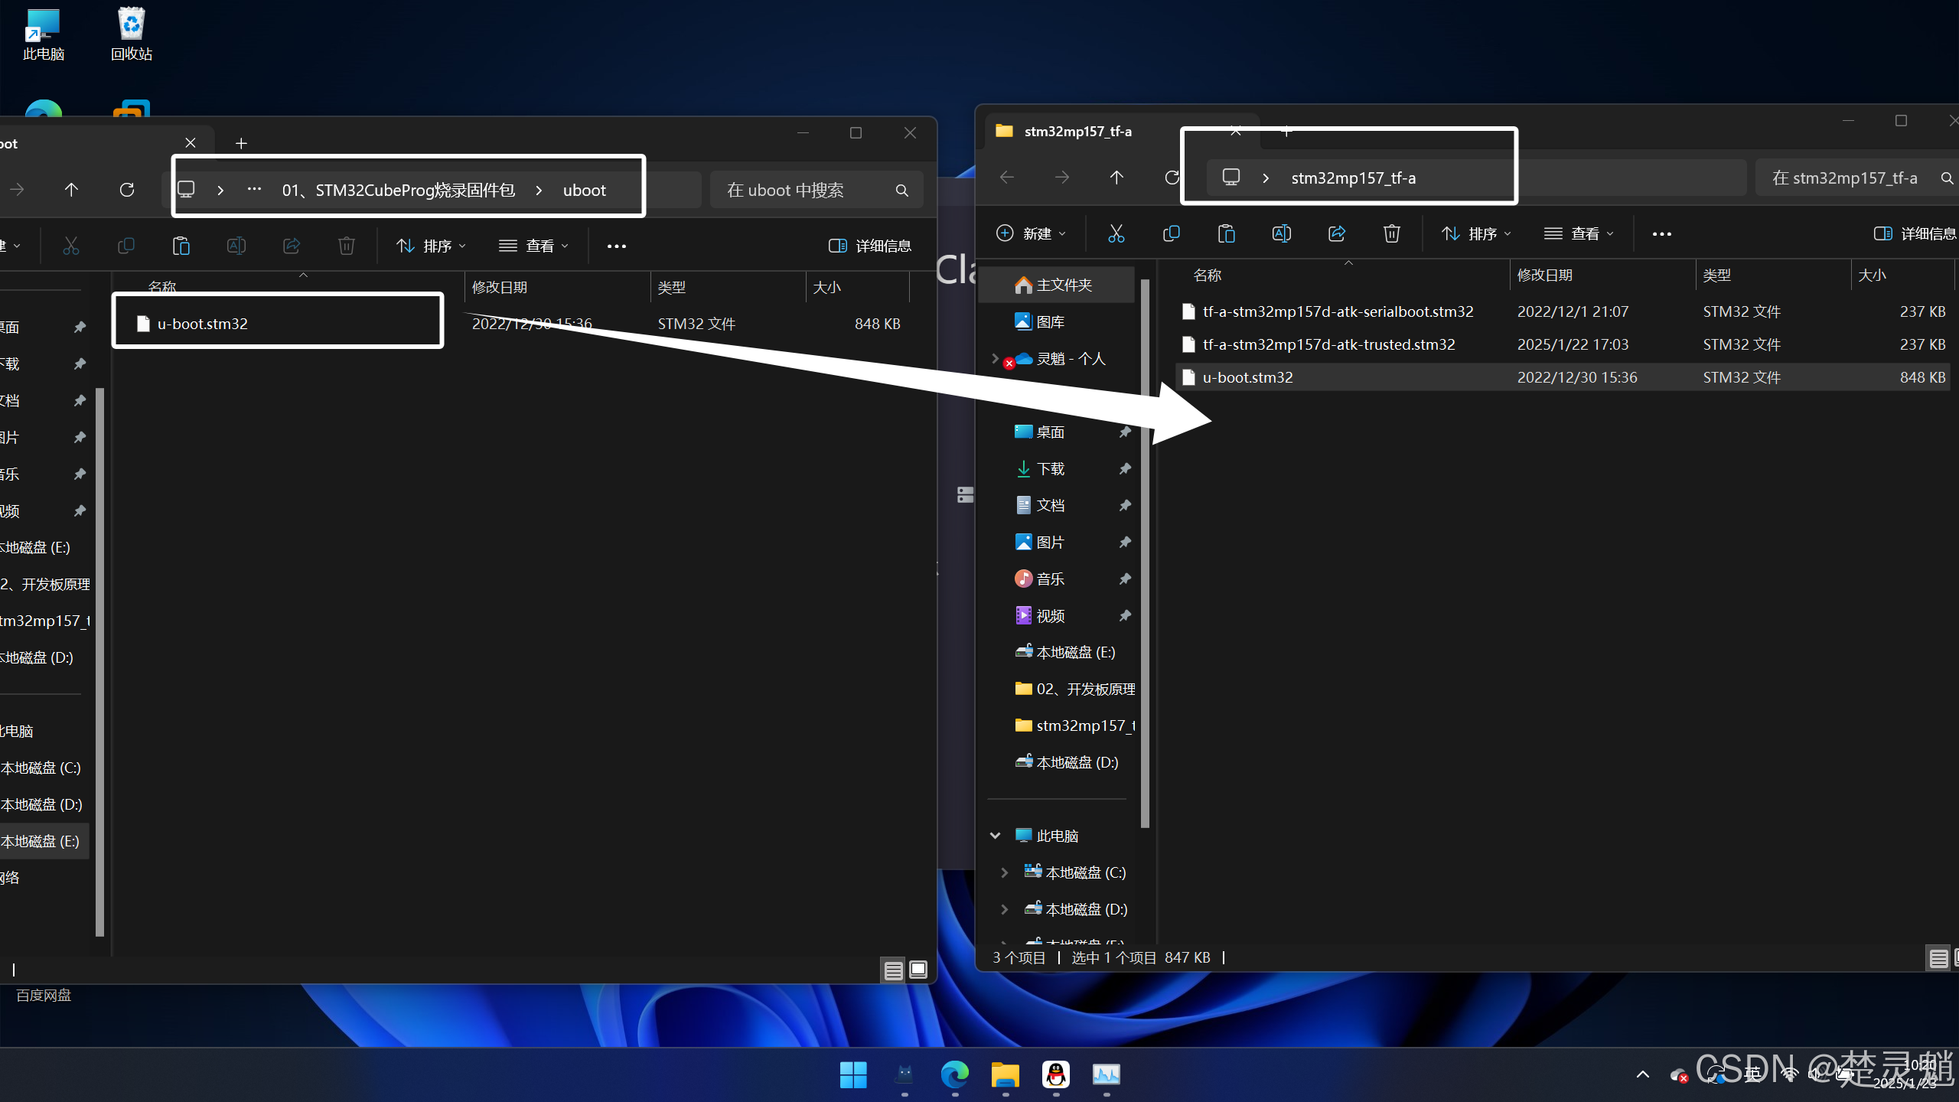This screenshot has height=1102, width=1959.
Task: Click 新建 button in the right window
Action: click(x=1030, y=233)
